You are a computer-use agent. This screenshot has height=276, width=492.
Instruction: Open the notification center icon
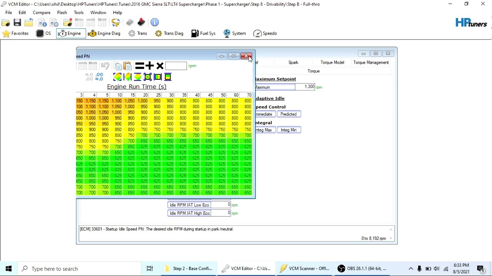click(x=480, y=269)
